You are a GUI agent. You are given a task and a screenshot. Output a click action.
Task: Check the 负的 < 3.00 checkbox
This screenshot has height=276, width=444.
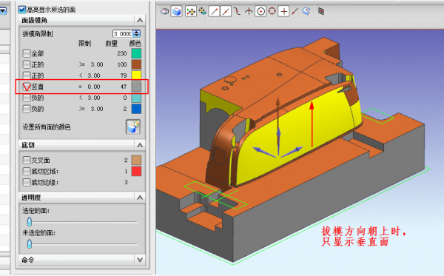27,98
